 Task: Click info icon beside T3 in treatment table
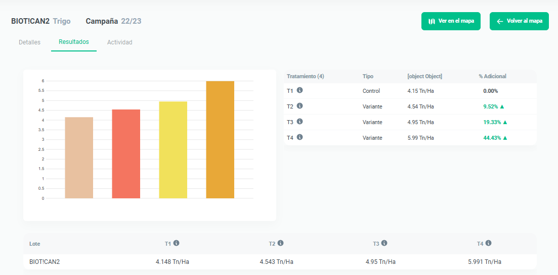pos(299,122)
